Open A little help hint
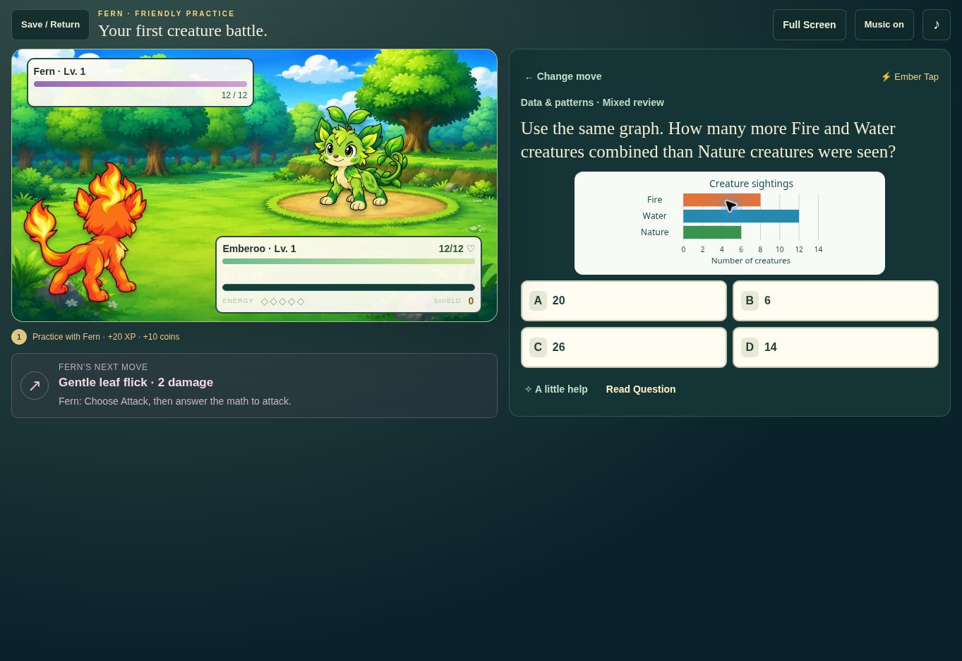 (x=555, y=389)
